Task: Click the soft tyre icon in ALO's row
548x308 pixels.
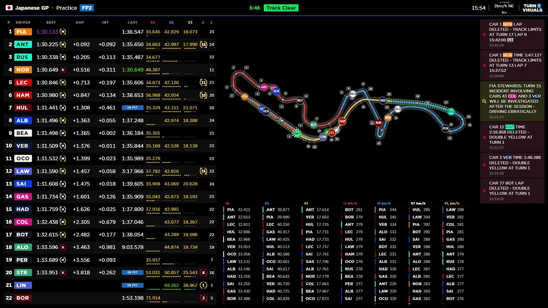Action: (x=63, y=247)
